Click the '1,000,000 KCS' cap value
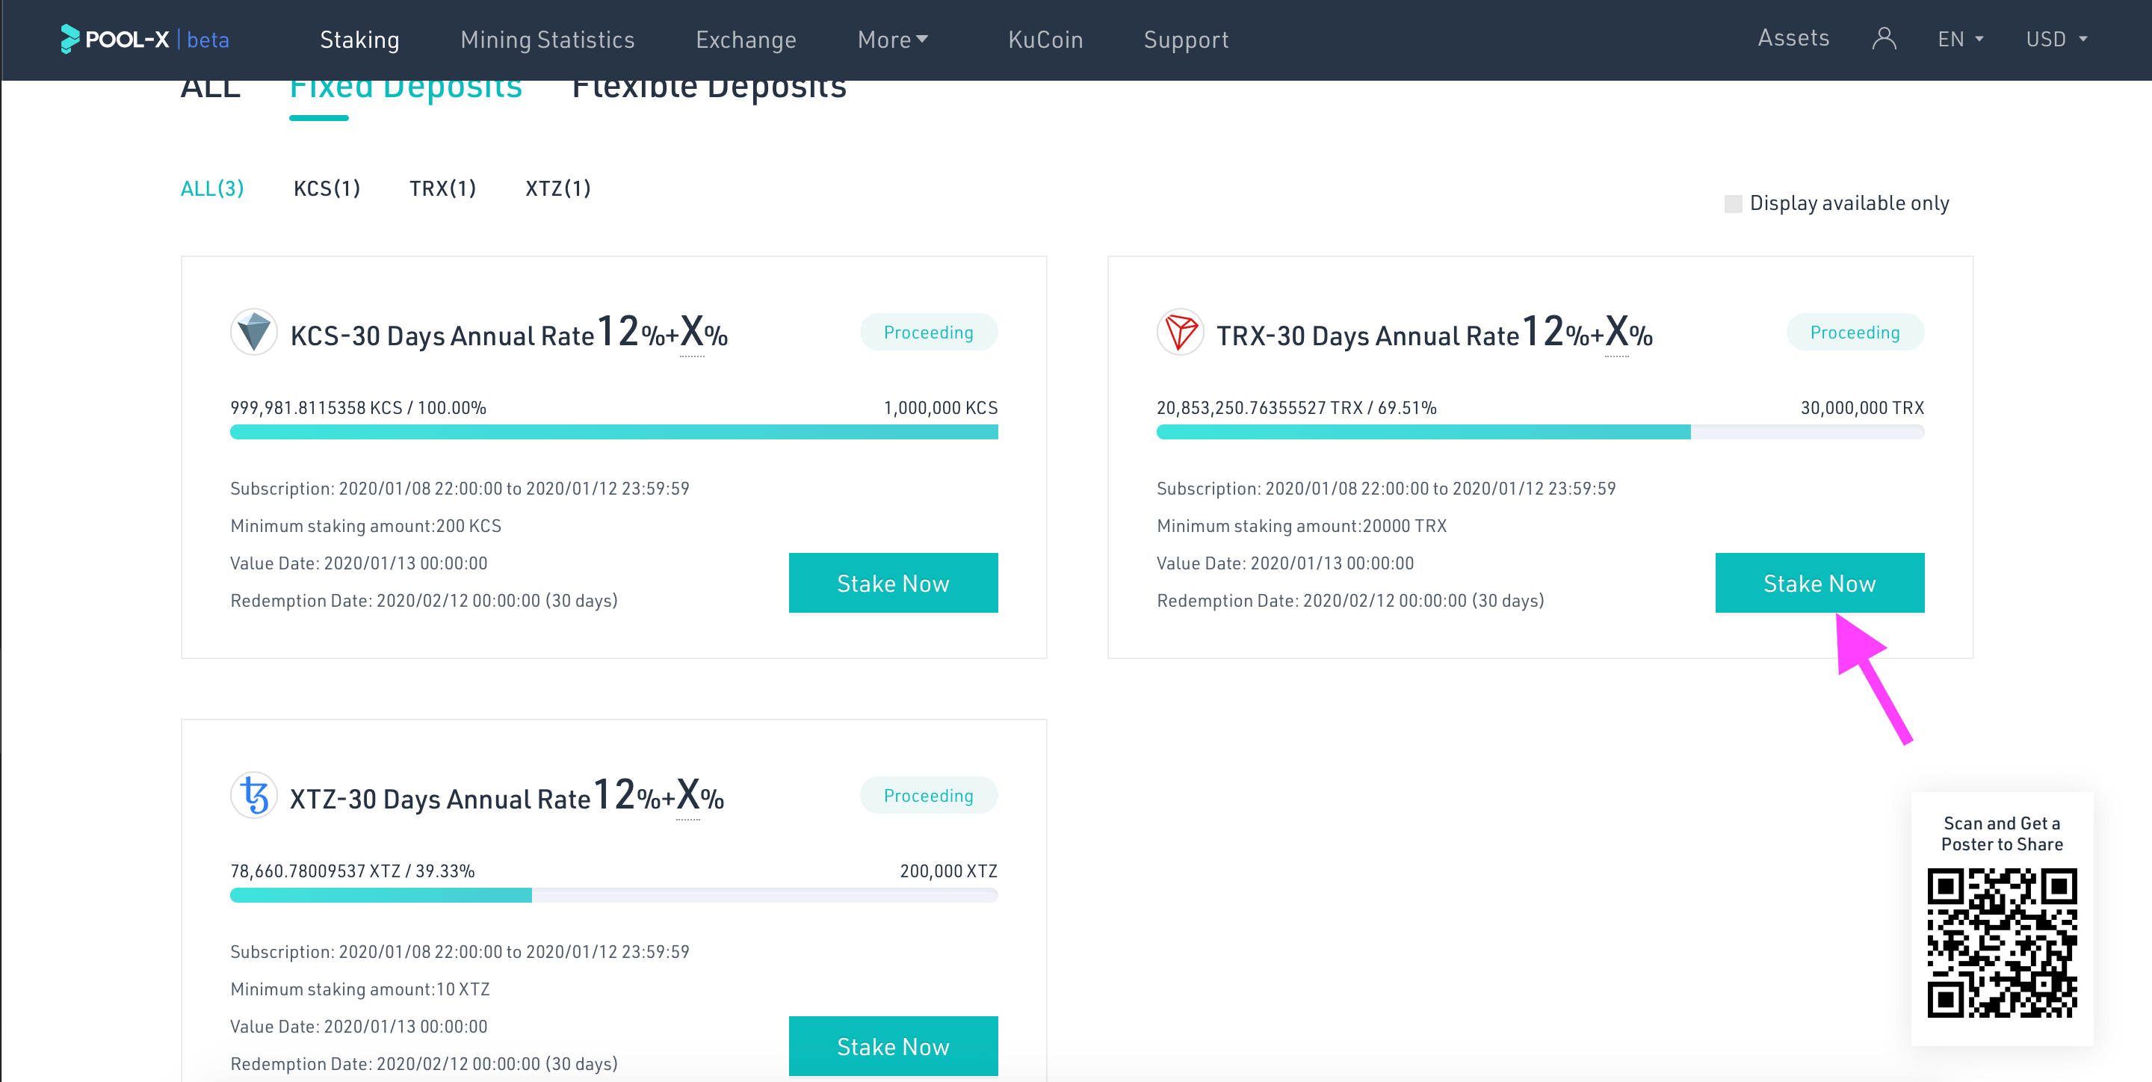2152x1082 pixels. (x=941, y=408)
